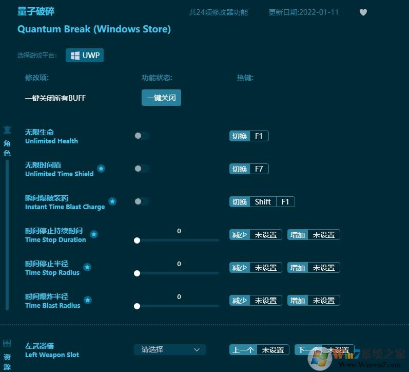409x372 pixels.
Task: Toggle Unlimited Time Shield switch
Action: tap(142, 169)
